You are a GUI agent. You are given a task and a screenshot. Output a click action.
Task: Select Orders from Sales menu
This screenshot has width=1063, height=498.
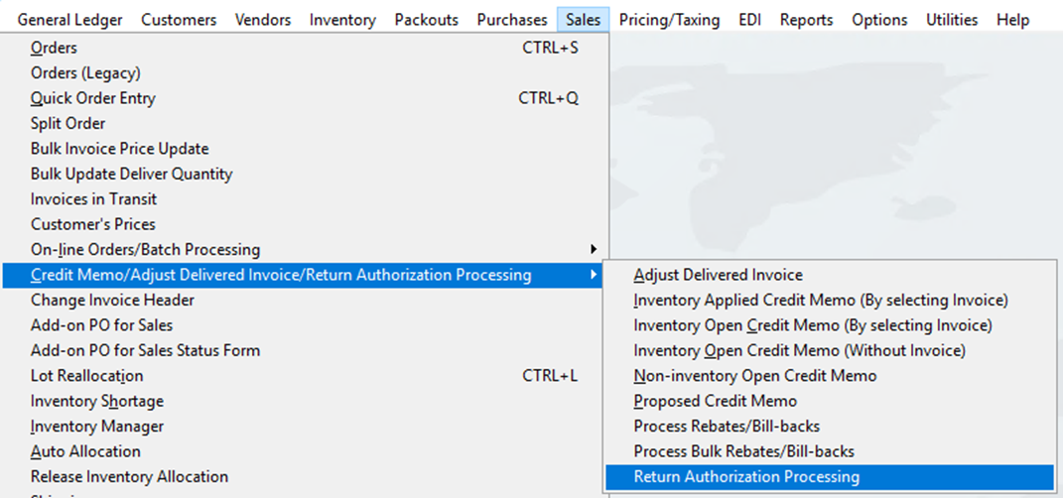click(54, 48)
